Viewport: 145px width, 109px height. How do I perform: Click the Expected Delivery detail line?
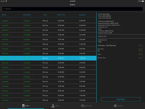[x=108, y=23]
